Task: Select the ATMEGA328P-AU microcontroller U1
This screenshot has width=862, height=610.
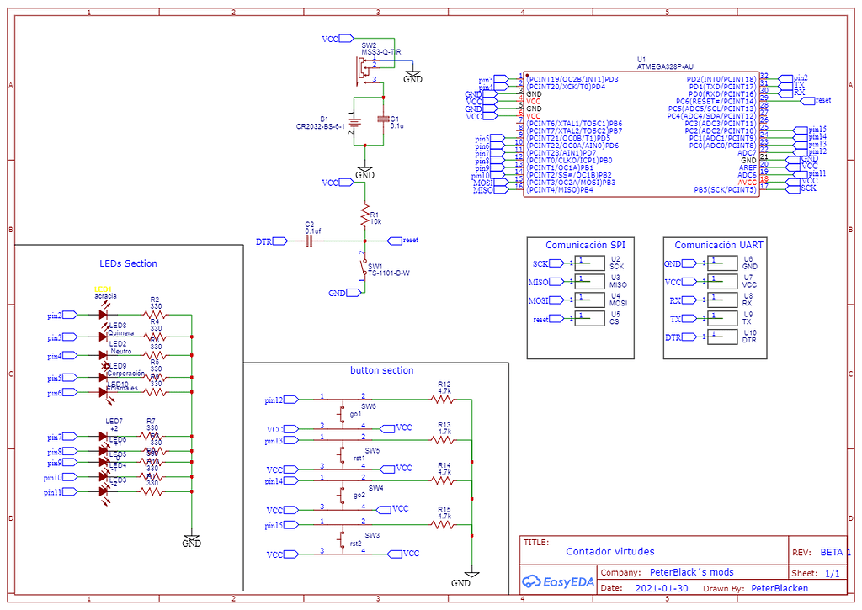Action: (640, 135)
